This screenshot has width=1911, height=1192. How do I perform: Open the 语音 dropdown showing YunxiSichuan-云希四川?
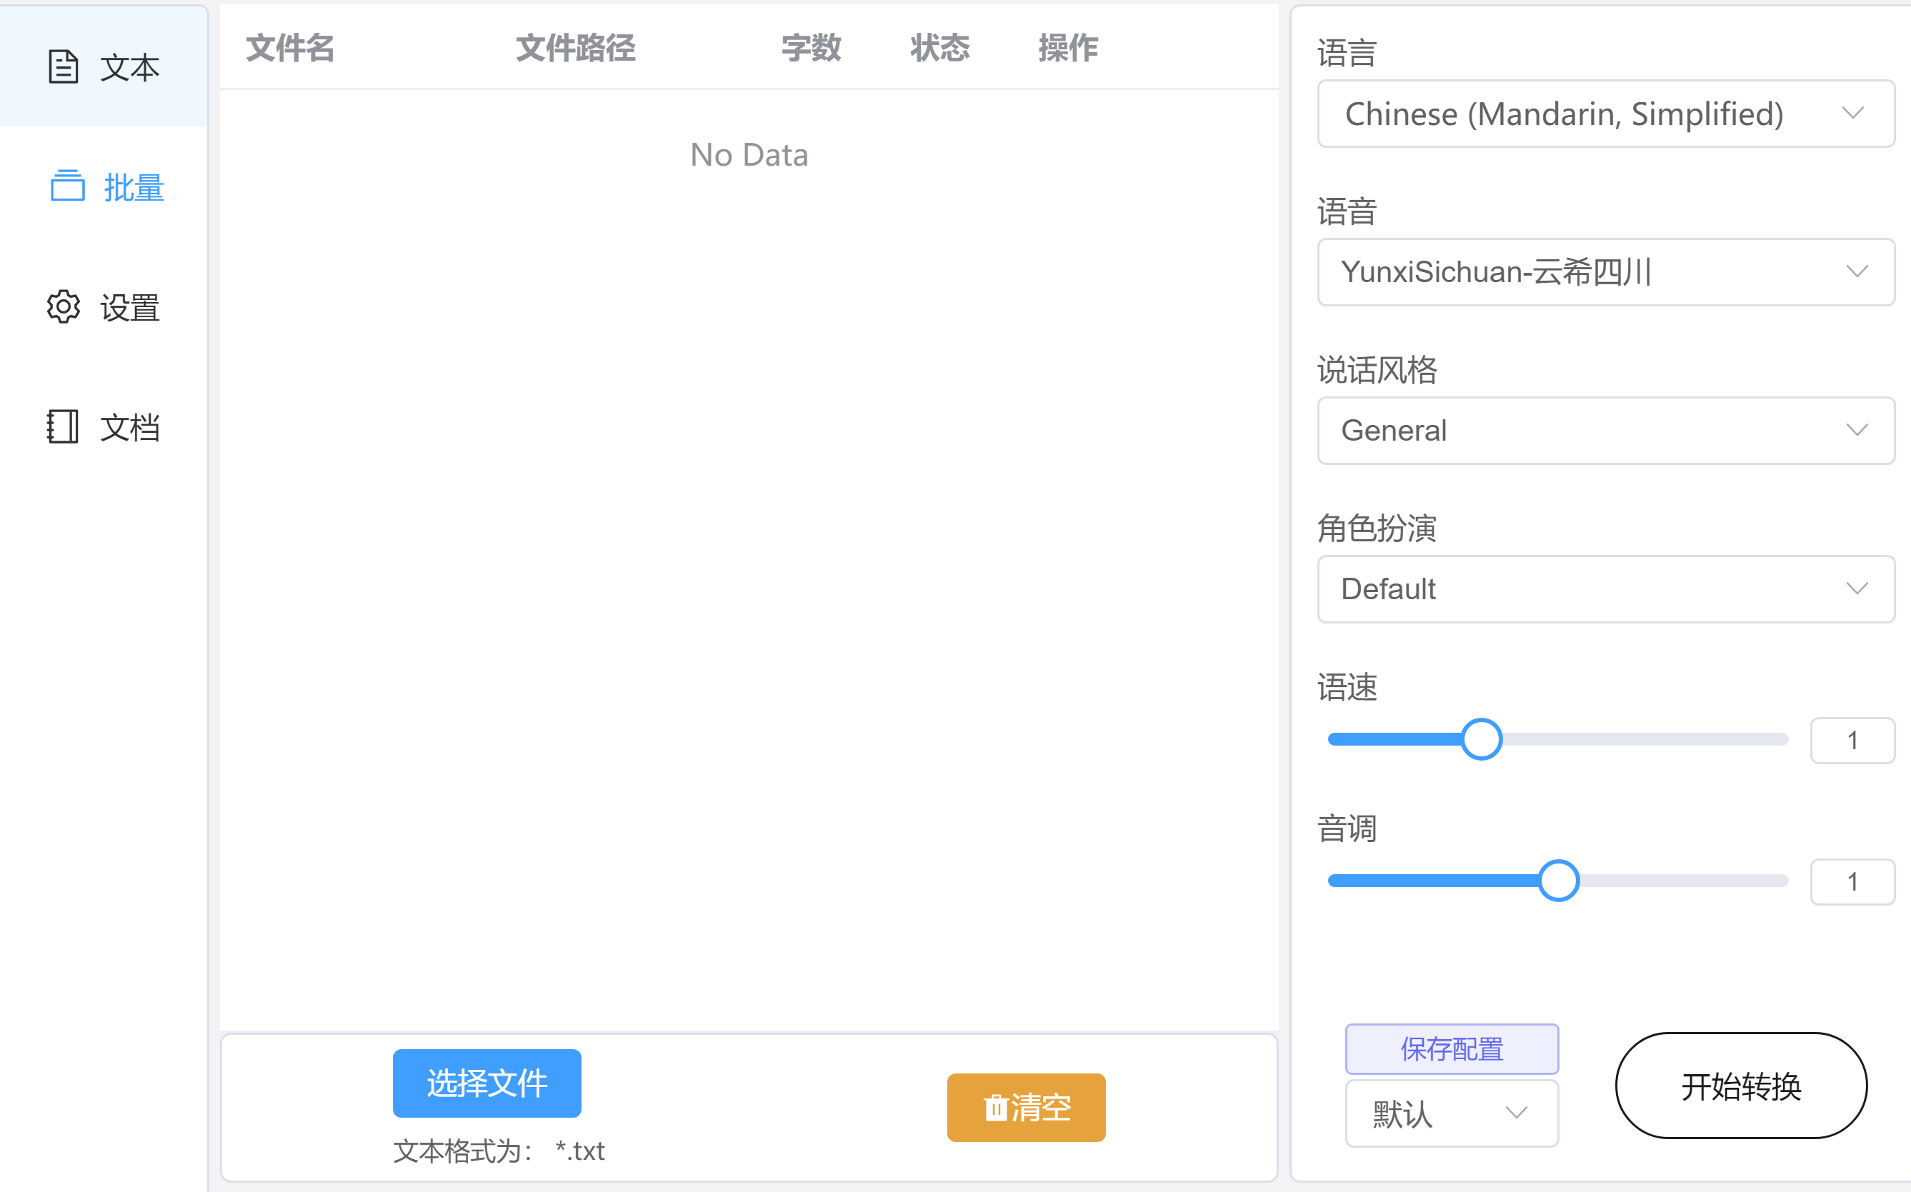[x=1606, y=272]
